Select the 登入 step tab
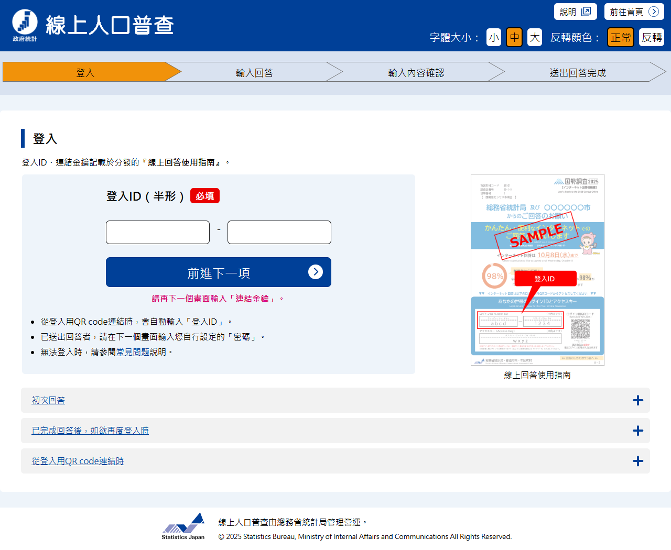 [x=85, y=72]
